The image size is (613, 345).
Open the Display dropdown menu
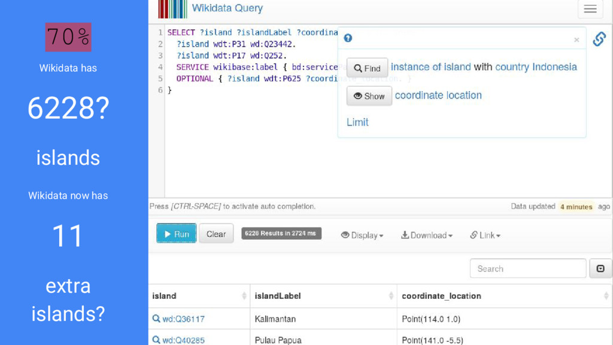tap(362, 235)
